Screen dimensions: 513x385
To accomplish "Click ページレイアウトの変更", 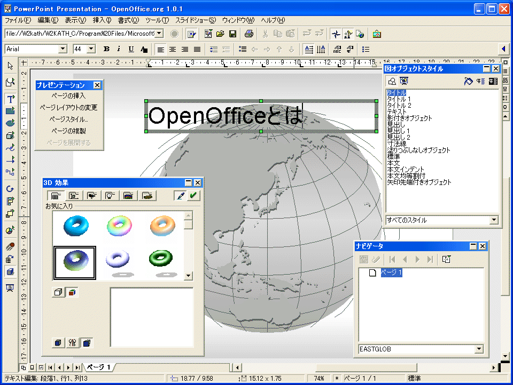I will point(69,107).
